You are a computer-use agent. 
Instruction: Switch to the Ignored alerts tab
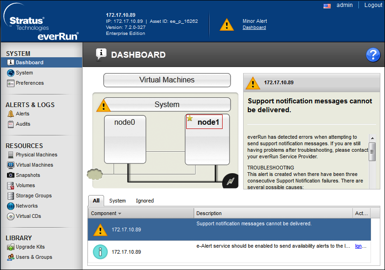[x=145, y=201]
